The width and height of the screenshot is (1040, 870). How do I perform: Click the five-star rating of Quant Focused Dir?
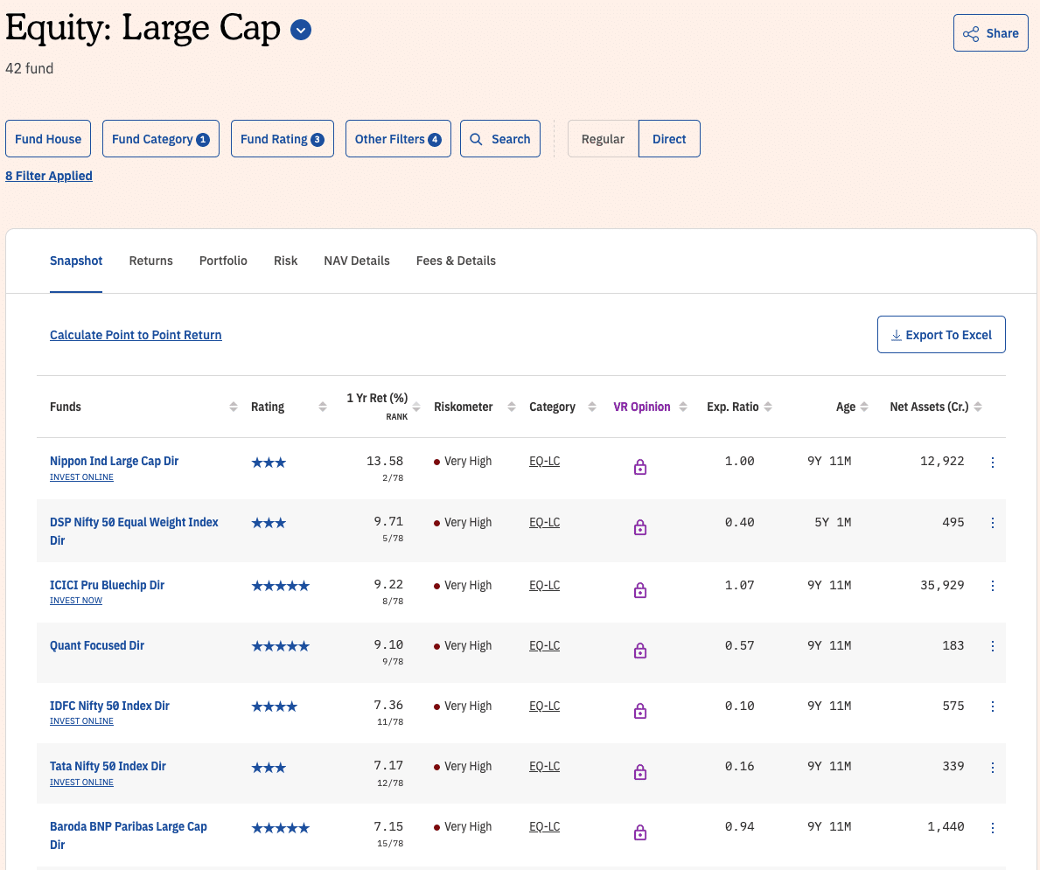(x=281, y=646)
